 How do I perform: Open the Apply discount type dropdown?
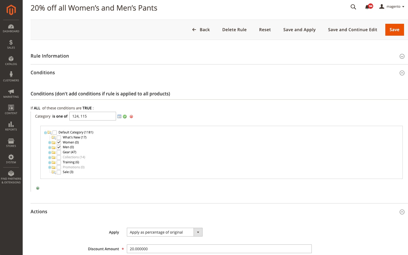164,232
